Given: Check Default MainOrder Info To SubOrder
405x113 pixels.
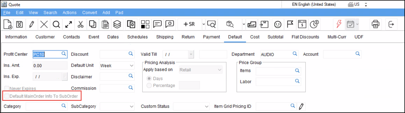Looking at the screenshot, I should [7, 96].
